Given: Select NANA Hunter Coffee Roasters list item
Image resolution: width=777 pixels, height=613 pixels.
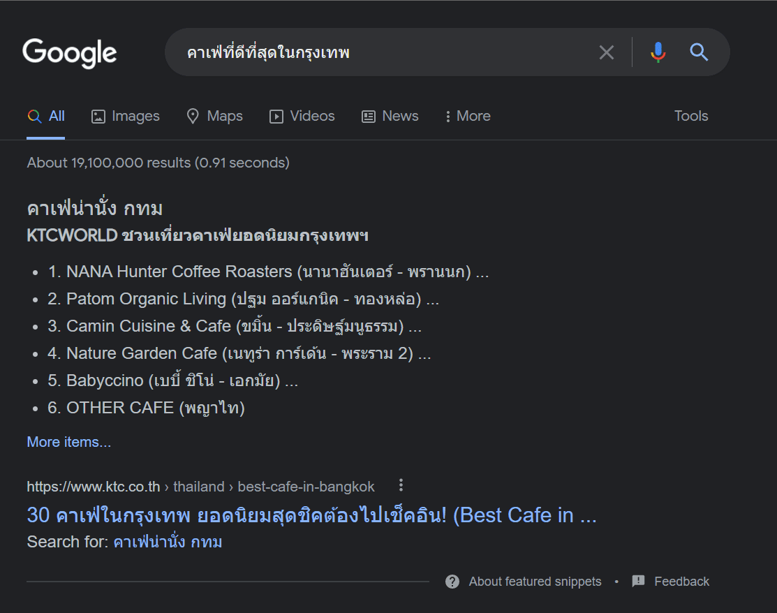Looking at the screenshot, I should click(268, 272).
